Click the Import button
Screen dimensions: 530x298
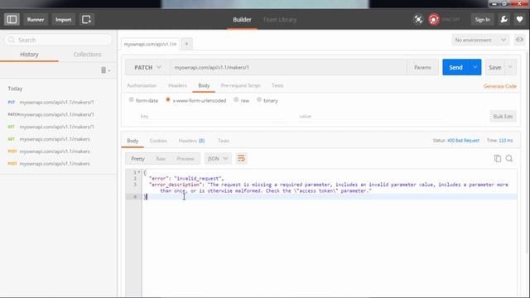point(63,20)
